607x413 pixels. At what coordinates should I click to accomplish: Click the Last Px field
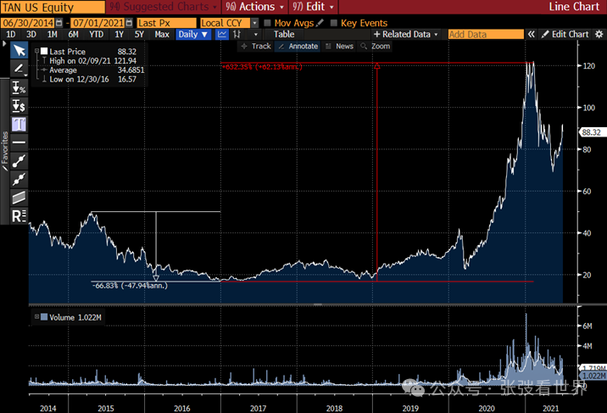click(x=166, y=23)
